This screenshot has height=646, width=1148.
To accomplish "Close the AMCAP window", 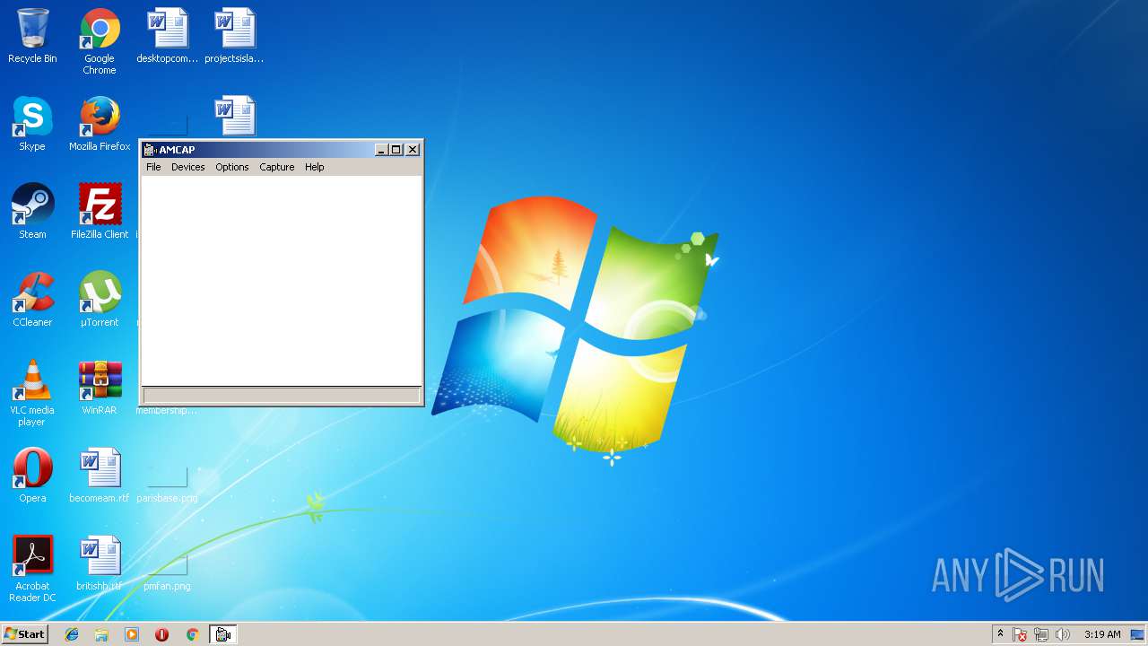I will [x=413, y=150].
